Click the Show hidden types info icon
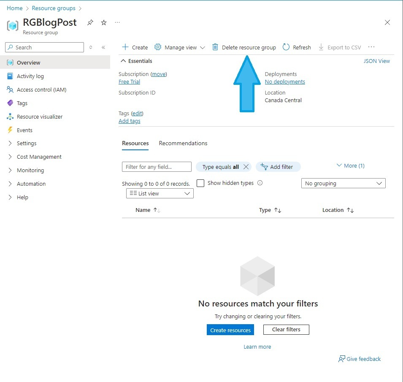Image resolution: width=403 pixels, height=382 pixels. [x=260, y=183]
